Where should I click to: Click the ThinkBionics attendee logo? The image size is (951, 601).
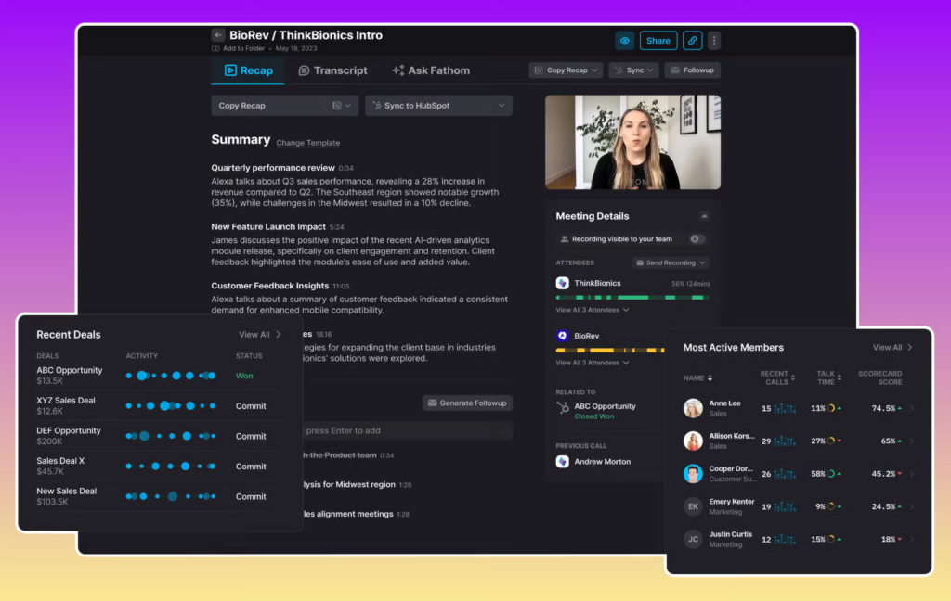tap(563, 283)
